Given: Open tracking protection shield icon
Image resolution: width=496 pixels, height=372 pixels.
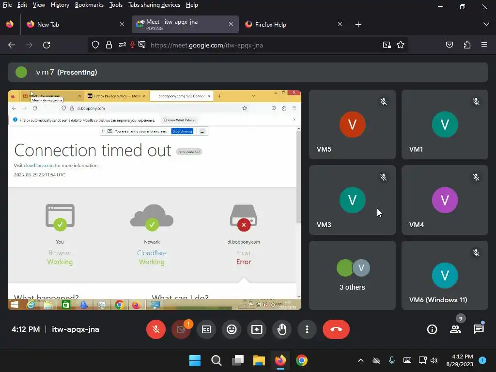Looking at the screenshot, I should 95,45.
